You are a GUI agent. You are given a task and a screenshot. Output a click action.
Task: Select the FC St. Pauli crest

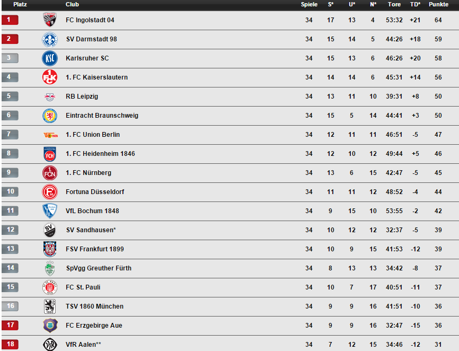click(x=50, y=287)
